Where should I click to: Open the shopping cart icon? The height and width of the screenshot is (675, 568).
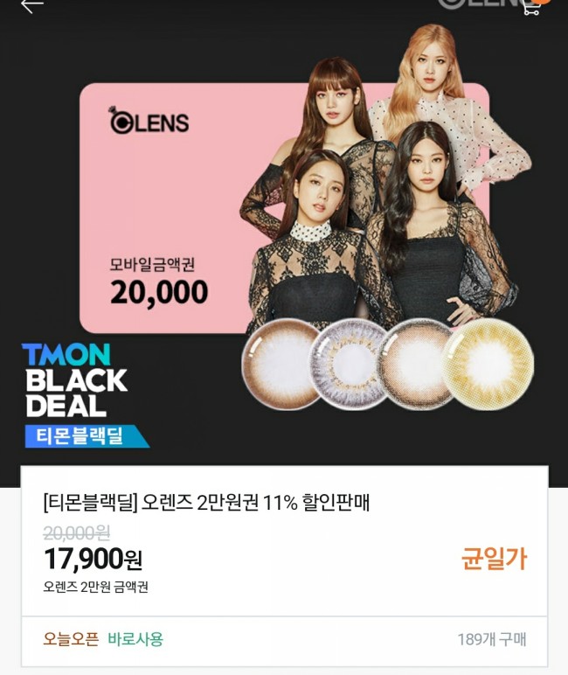[533, 7]
